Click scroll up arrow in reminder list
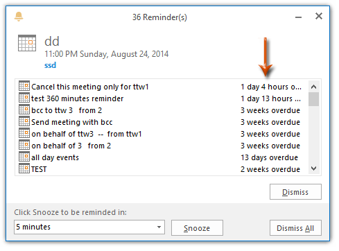The width and height of the screenshot is (339, 251). tap(313, 87)
